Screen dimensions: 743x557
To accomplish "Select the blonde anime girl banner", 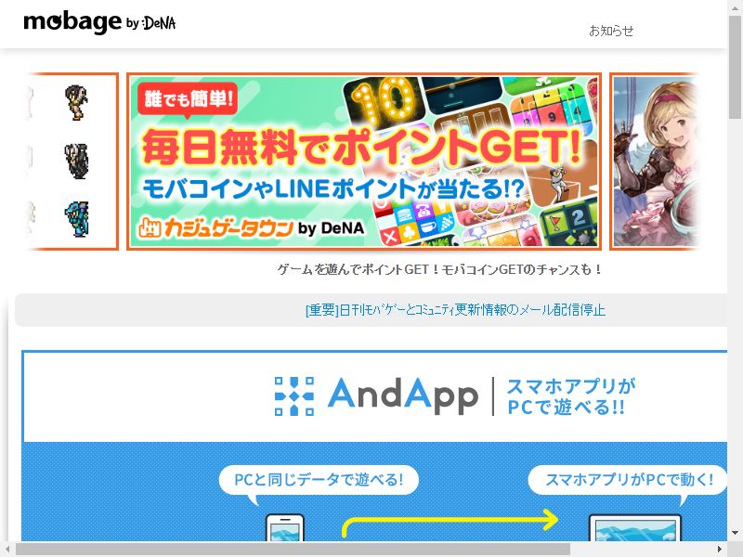I will (x=655, y=162).
